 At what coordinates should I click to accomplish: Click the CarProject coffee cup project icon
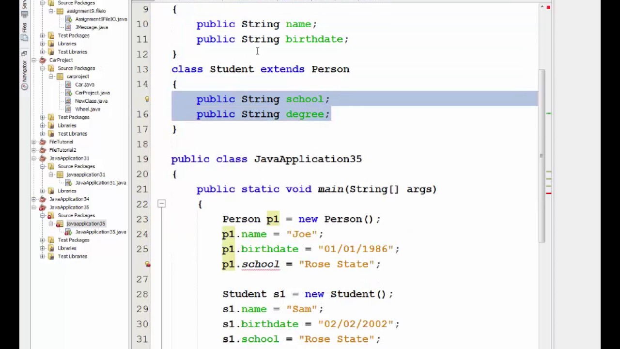click(x=43, y=60)
